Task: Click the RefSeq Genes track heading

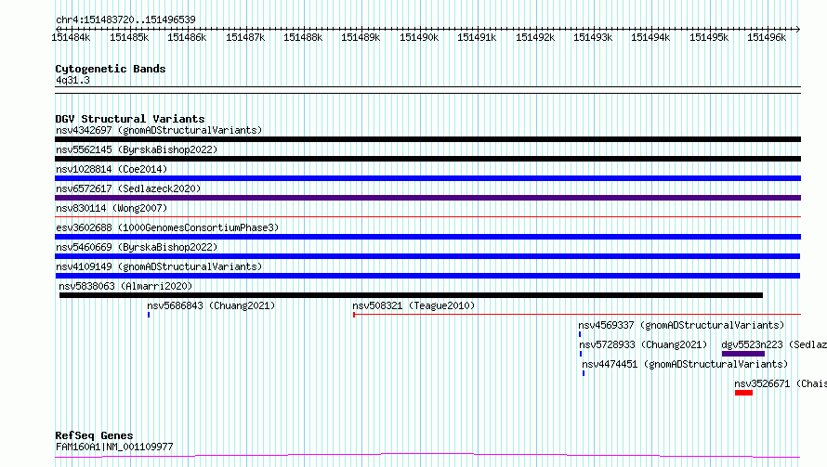Action: [x=94, y=436]
